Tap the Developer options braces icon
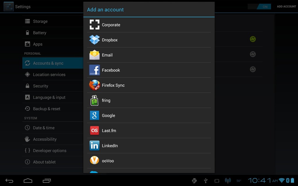This screenshot has width=298, height=186. coord(27,150)
